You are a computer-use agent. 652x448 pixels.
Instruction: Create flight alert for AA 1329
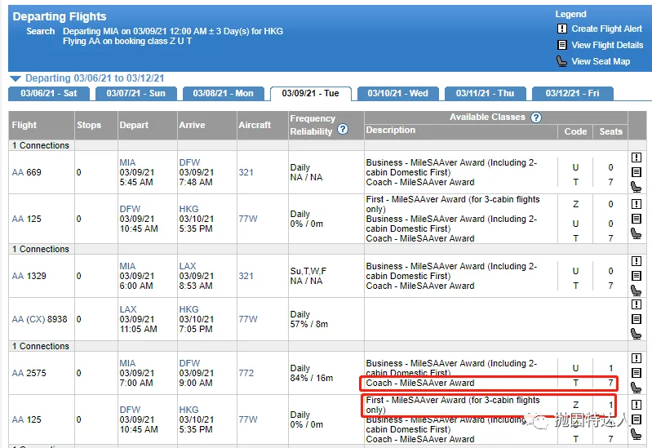[636, 261]
